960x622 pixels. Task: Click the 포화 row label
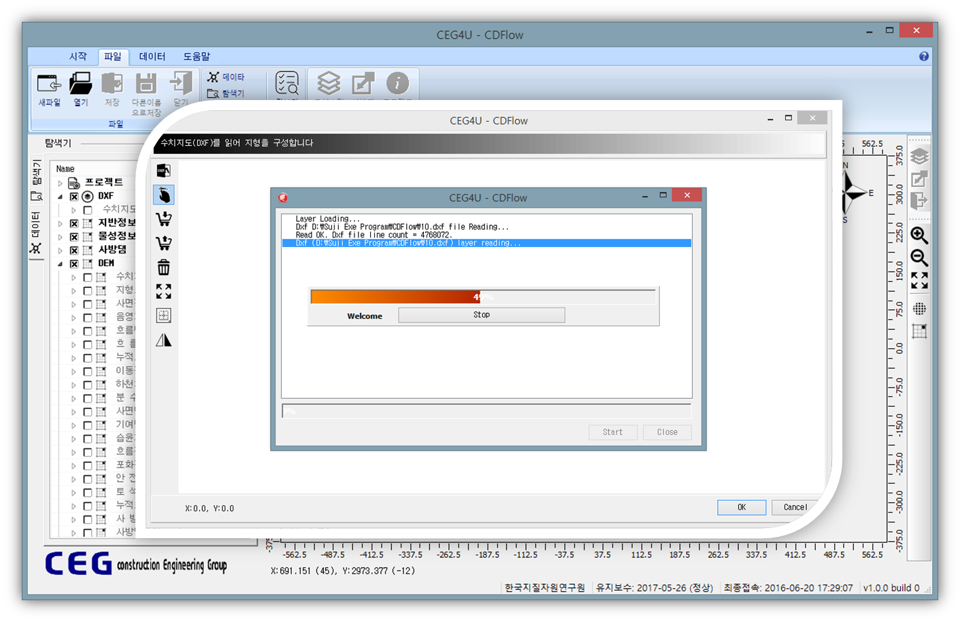point(125,465)
